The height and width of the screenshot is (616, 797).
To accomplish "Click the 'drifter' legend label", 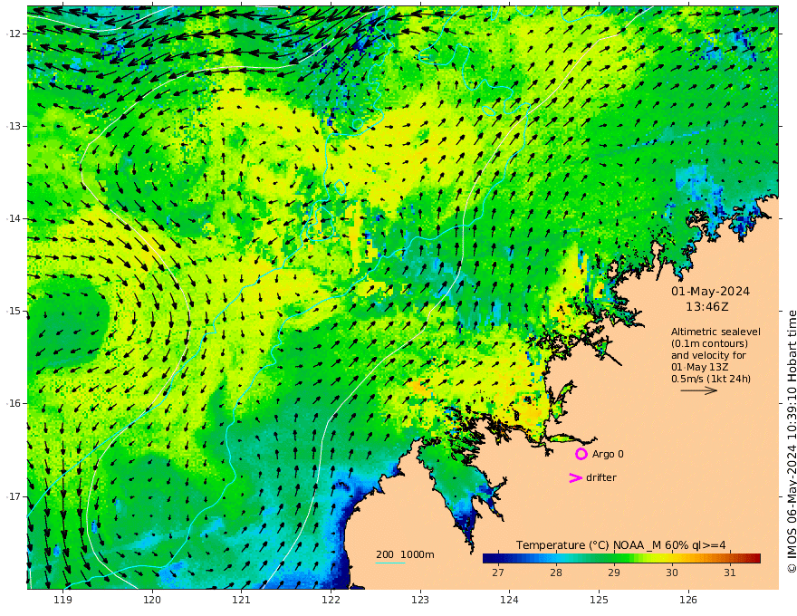I will pos(601,477).
